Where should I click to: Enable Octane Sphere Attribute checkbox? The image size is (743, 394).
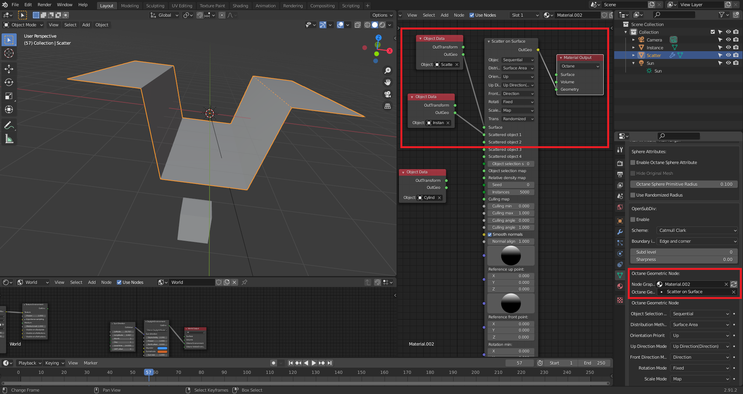pos(633,162)
